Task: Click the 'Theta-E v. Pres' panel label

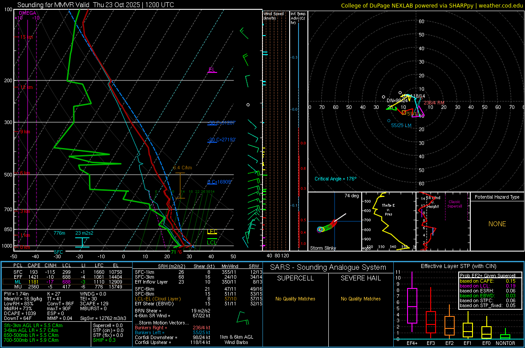Action: click(388, 209)
